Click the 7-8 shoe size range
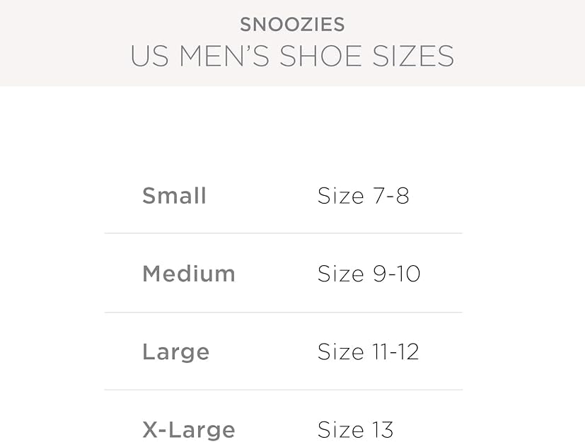 [x=391, y=196]
